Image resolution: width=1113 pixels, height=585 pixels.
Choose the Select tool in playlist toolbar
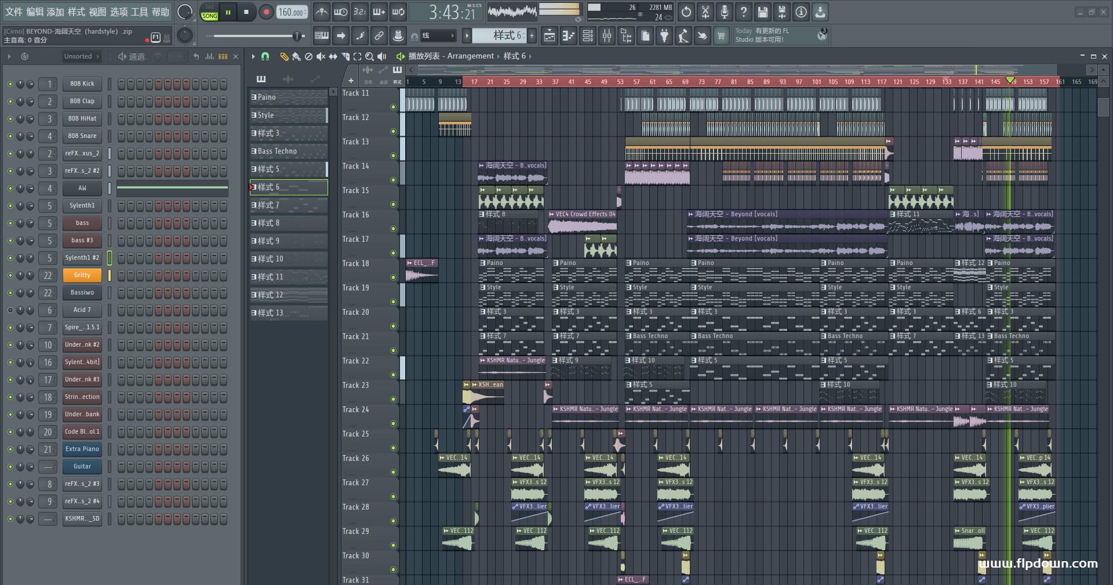click(x=357, y=56)
